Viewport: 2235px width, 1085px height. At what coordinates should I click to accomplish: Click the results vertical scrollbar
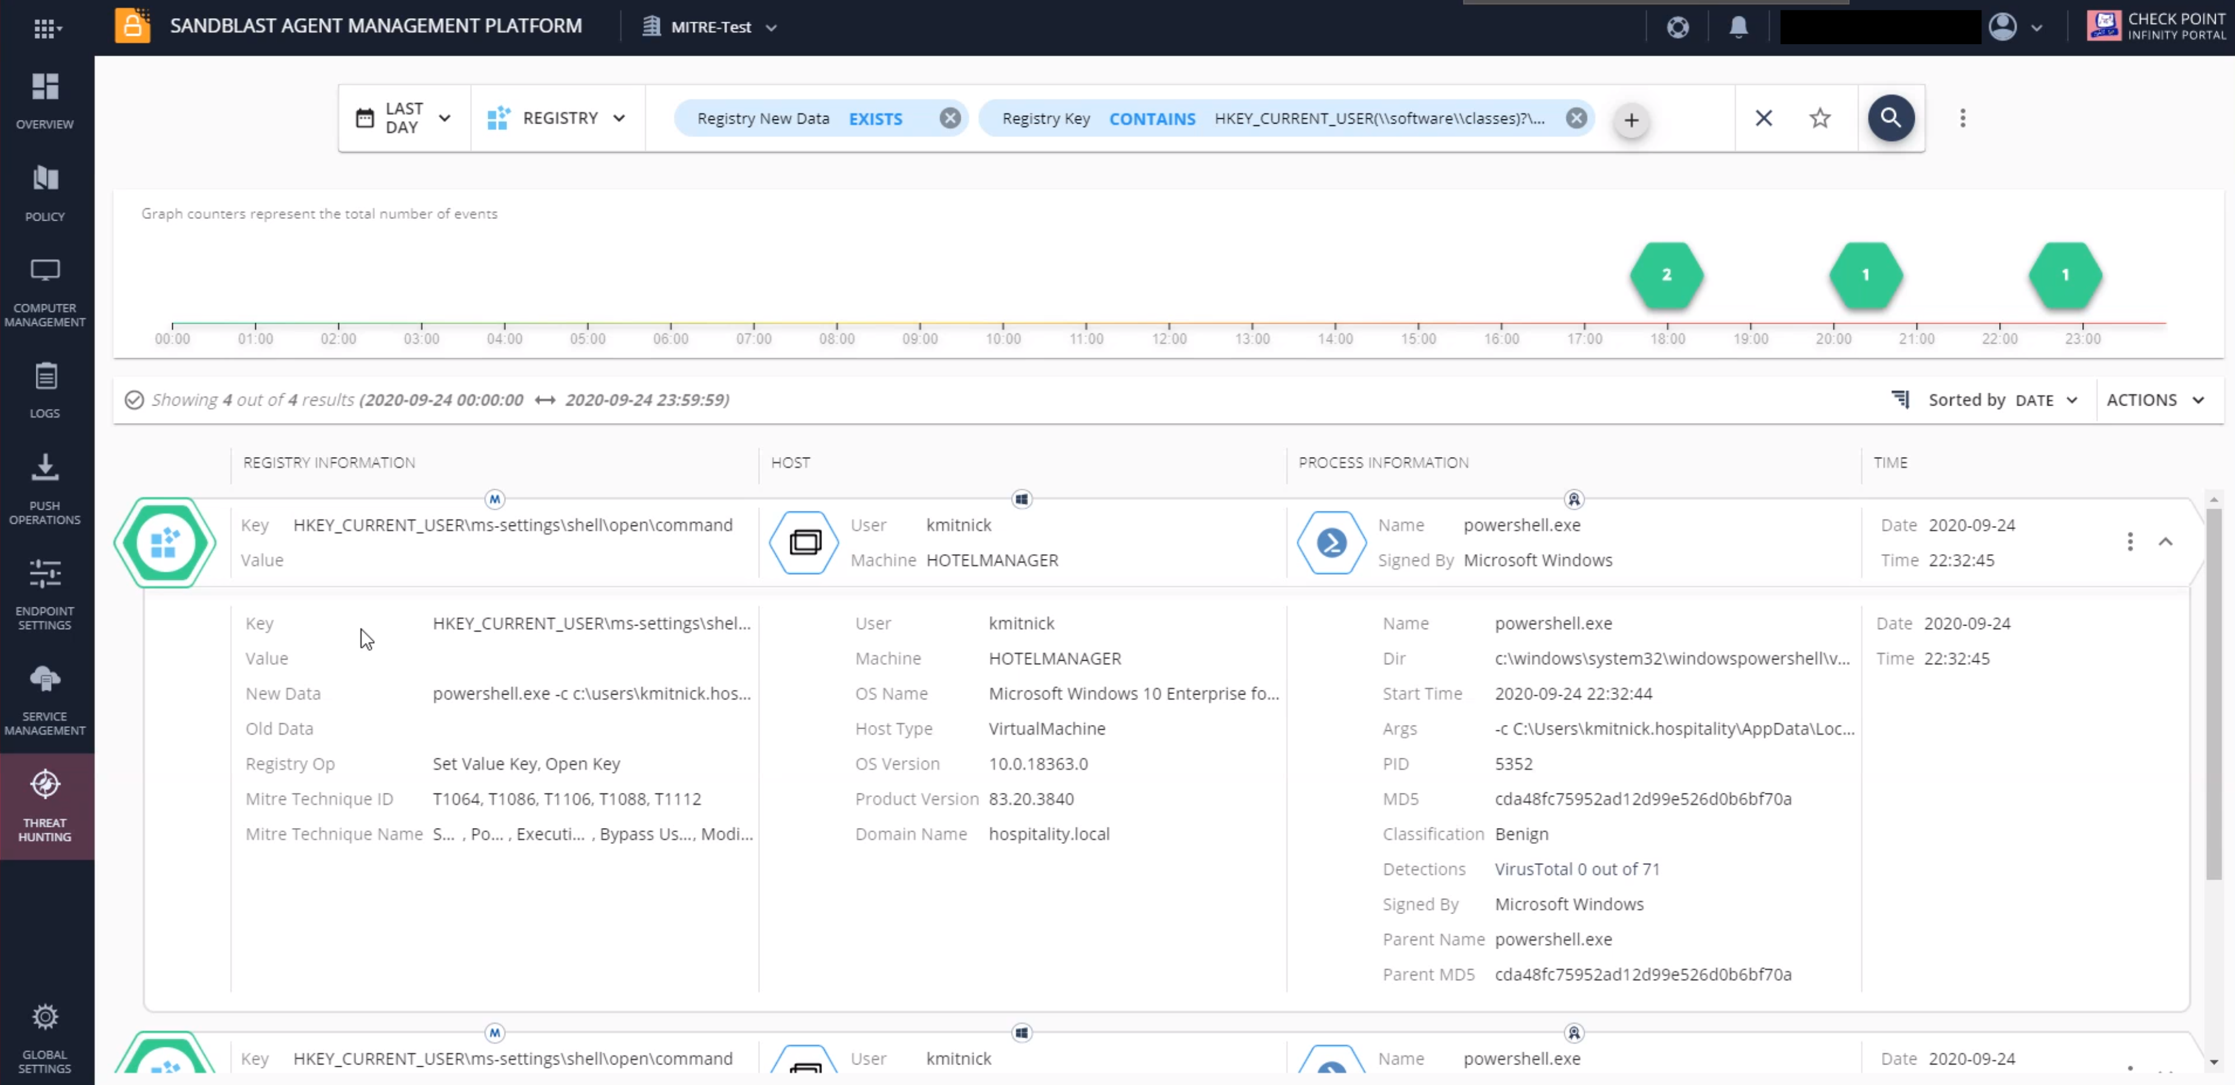pos(2213,694)
